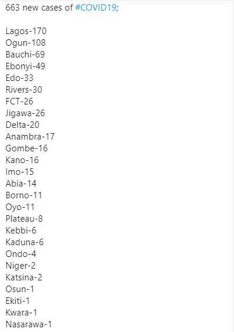Screen dimensions: 234x332
Task: Click on Anambra-17 entry
Action: pos(30,137)
